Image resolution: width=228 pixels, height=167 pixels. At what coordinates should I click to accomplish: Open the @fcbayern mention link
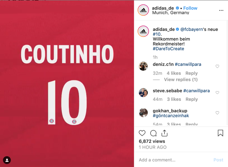pos(192,29)
